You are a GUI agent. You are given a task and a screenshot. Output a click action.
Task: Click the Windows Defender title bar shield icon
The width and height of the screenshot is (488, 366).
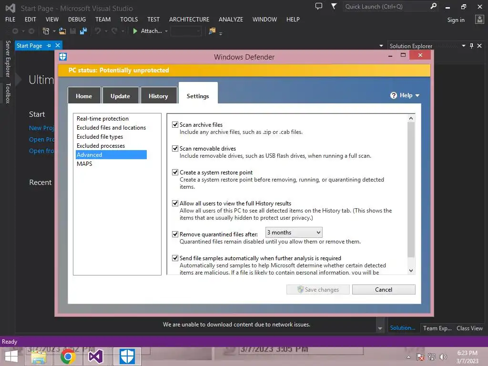pos(63,57)
